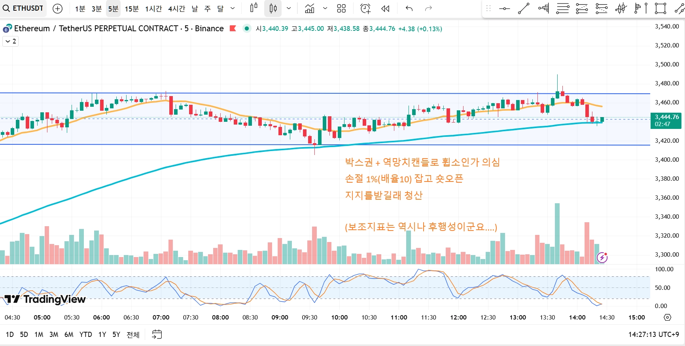Select the vertical line drawing tool
685x346 pixels.
[646, 8]
